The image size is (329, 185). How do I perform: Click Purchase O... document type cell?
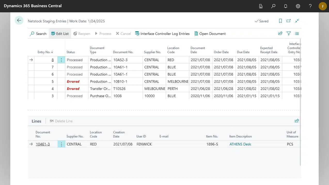[100, 96]
